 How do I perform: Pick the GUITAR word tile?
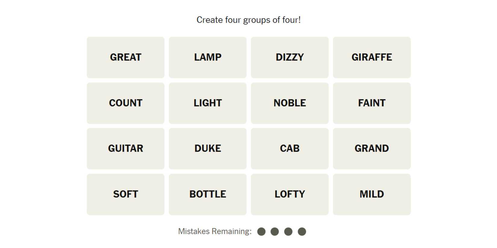126,148
